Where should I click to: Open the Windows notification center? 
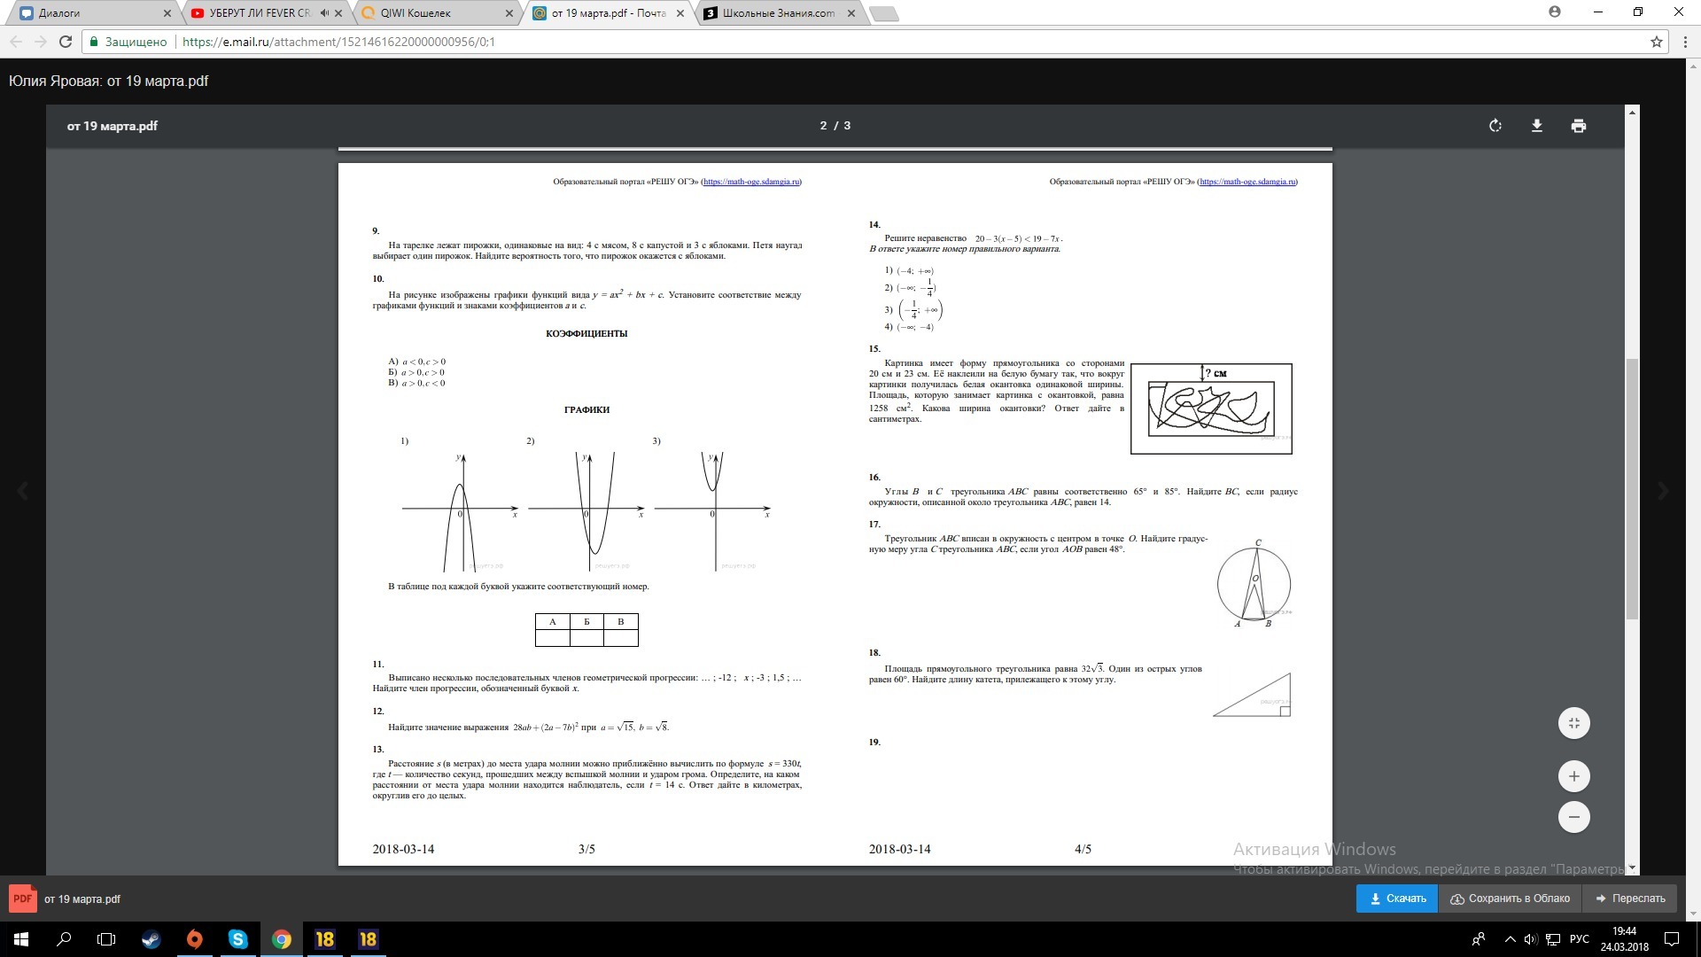pyautogui.click(x=1672, y=939)
